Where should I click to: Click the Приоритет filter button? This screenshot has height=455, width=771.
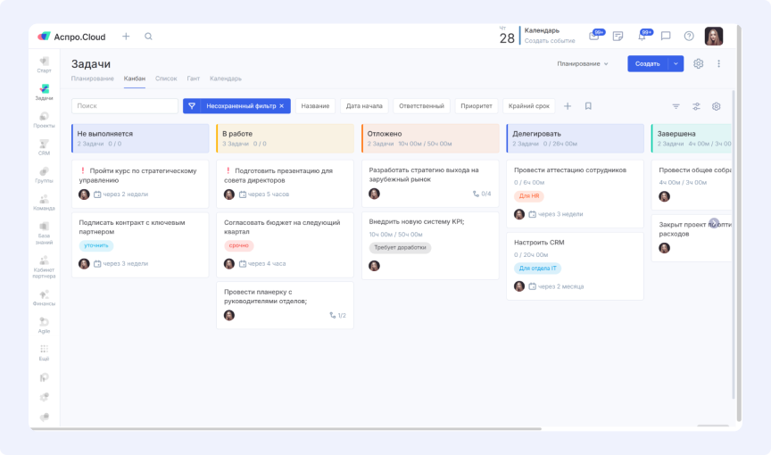tap(476, 106)
